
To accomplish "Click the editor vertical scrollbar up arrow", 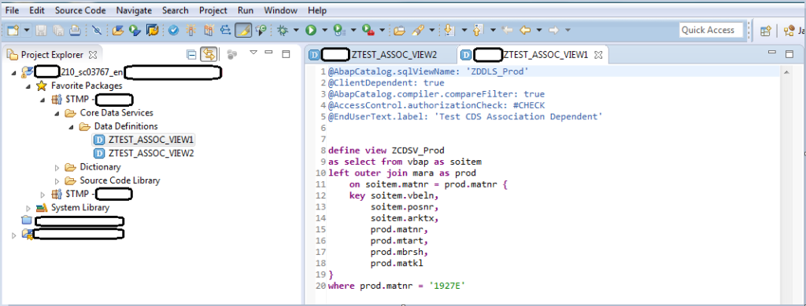I will 786,73.
